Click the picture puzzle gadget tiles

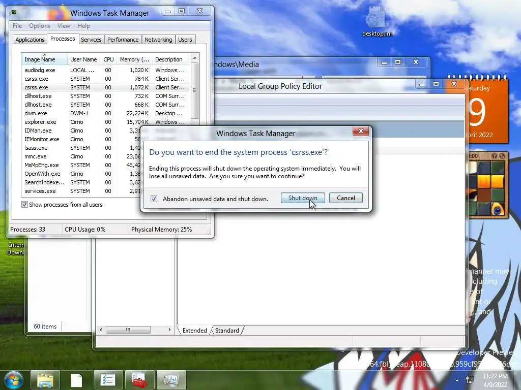(x=488, y=188)
